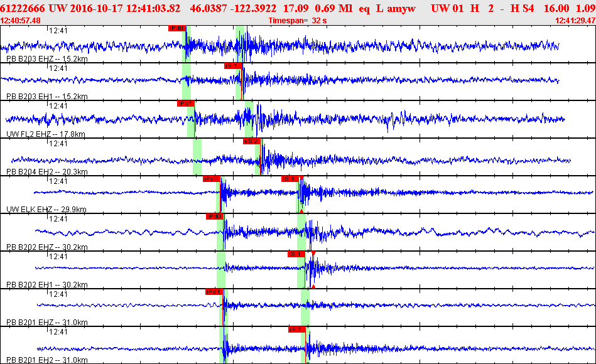Click the 'H S4' text in header
The width and height of the screenshot is (596, 364).
tap(521, 8)
